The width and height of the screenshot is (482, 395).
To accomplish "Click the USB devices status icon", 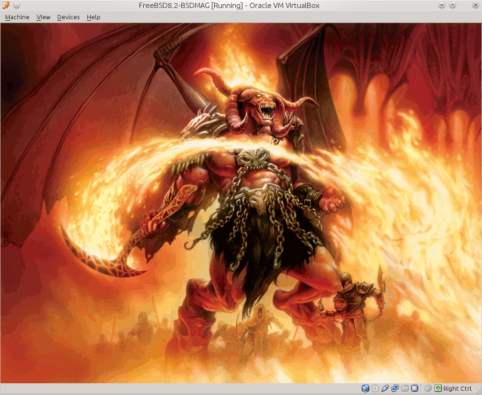I will pos(385,388).
